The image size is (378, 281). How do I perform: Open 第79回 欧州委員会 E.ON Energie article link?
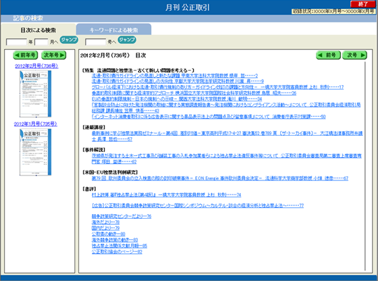click(220, 178)
